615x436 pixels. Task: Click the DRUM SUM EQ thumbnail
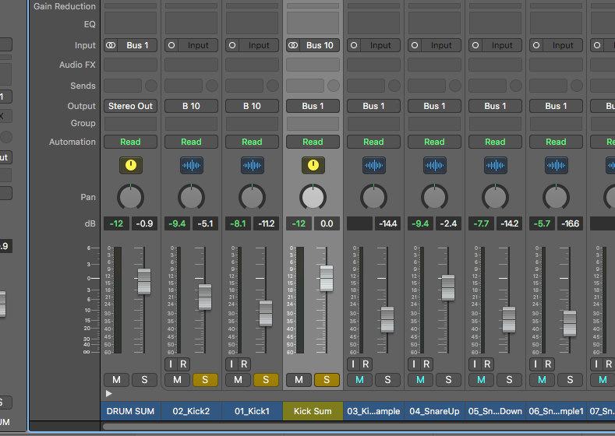[x=131, y=23]
